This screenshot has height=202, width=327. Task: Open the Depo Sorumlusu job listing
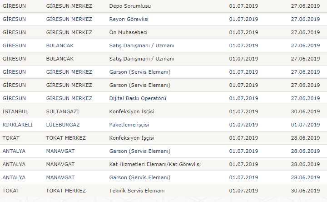pyautogui.click(x=130, y=6)
